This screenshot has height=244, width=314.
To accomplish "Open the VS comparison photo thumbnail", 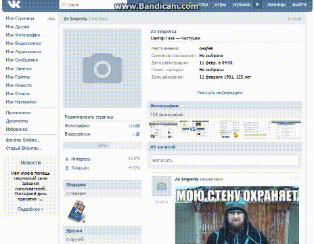I will (194, 129).
